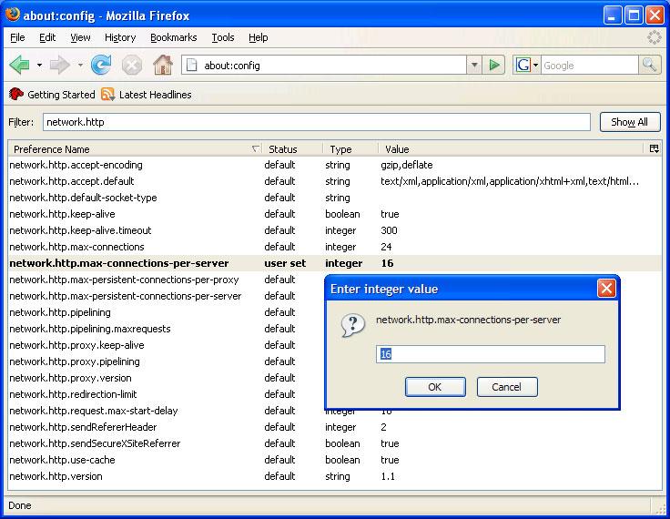This screenshot has height=519, width=670.
Task: Click the Stop loading icon
Action: coord(132,65)
